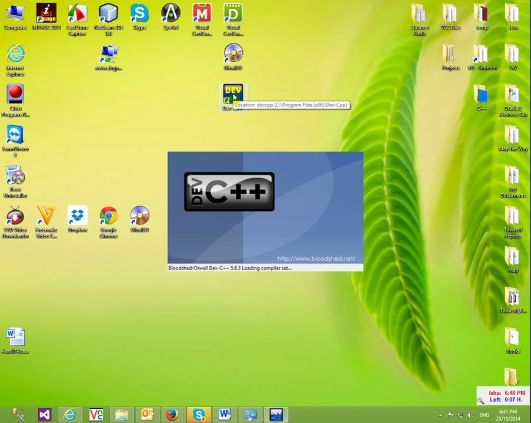Switch to Skype in the taskbar
Viewport: 531px width, 423px height.
pos(199,415)
